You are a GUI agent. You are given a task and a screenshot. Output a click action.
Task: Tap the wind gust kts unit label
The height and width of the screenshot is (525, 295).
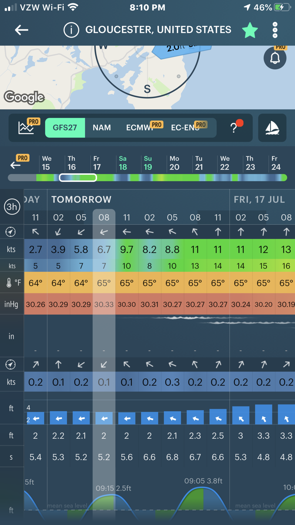pyautogui.click(x=12, y=266)
